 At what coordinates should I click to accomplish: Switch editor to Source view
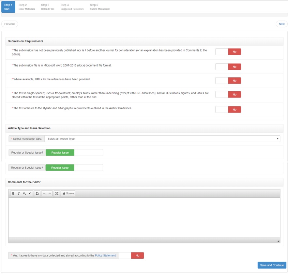click(x=68, y=193)
